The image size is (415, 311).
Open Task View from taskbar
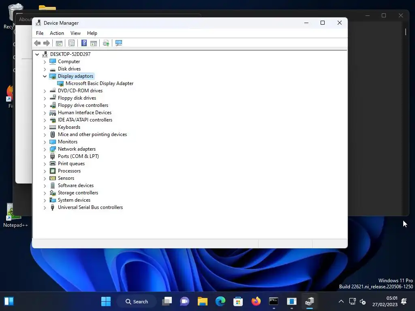(167, 301)
